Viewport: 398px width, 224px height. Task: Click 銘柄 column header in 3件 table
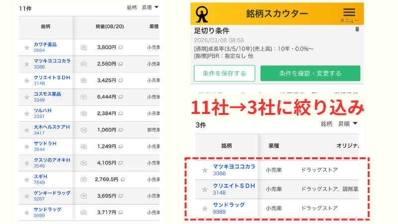point(226,146)
